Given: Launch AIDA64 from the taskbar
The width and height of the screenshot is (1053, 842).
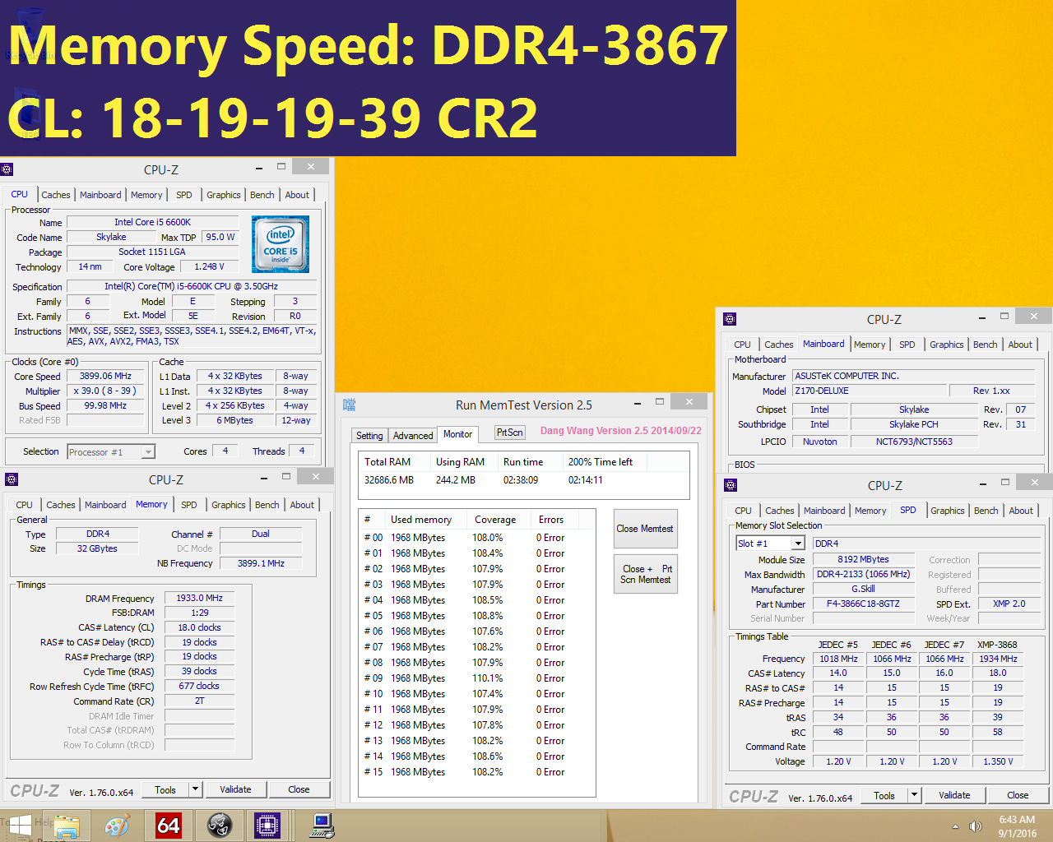Looking at the screenshot, I should [x=169, y=825].
